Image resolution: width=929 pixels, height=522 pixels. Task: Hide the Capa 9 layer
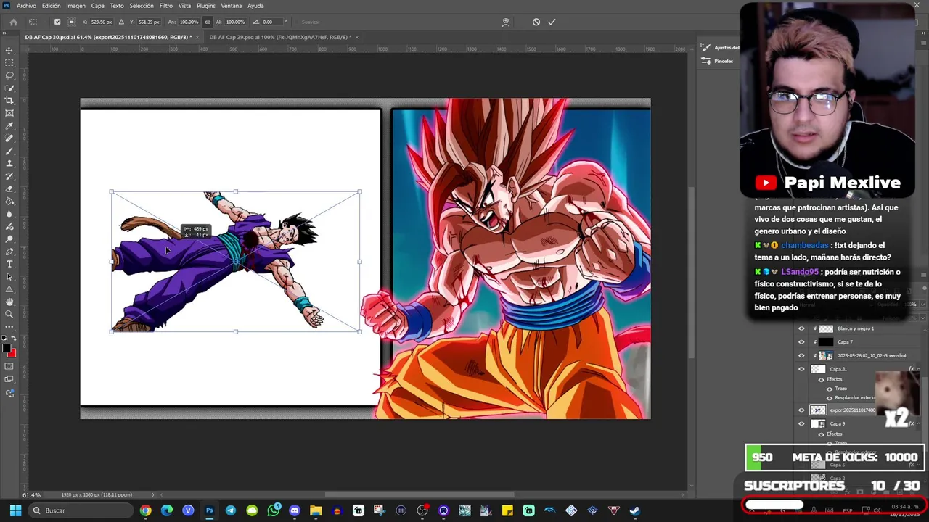point(801,423)
